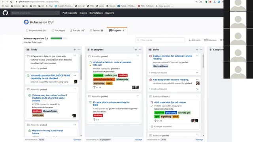Image resolution: width=253 pixels, height=142 pixels.
Task: Click the 0.6 milestone on EBS card
Action: [96, 120]
